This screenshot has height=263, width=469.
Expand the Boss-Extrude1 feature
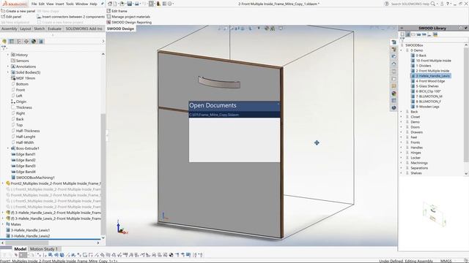point(8,148)
